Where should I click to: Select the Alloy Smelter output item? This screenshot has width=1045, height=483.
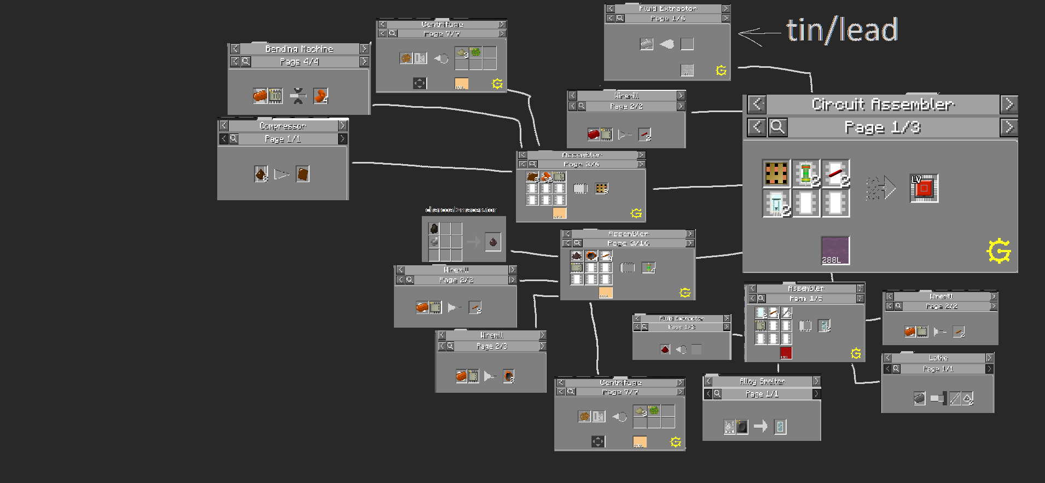780,426
